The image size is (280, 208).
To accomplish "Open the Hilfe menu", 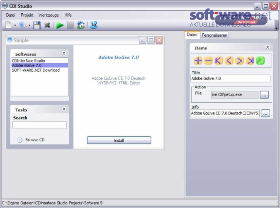I will [x=68, y=15].
